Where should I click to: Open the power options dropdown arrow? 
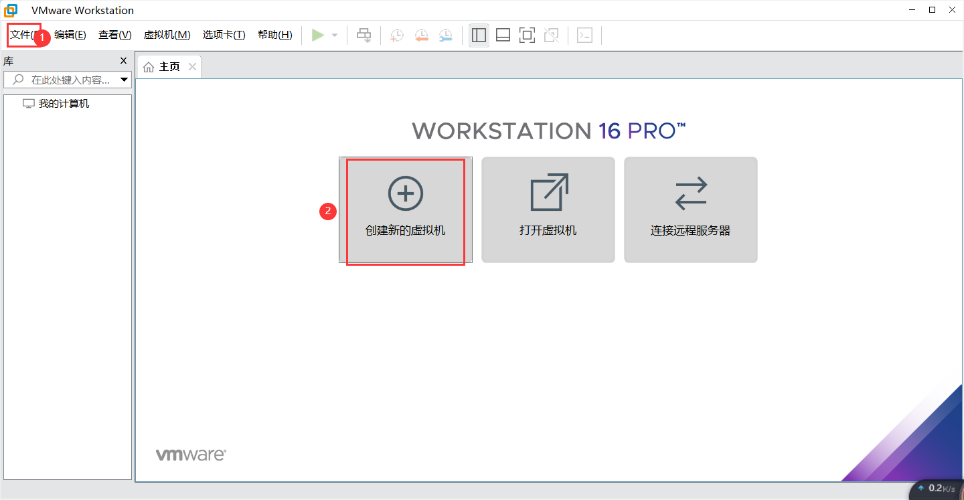point(335,35)
